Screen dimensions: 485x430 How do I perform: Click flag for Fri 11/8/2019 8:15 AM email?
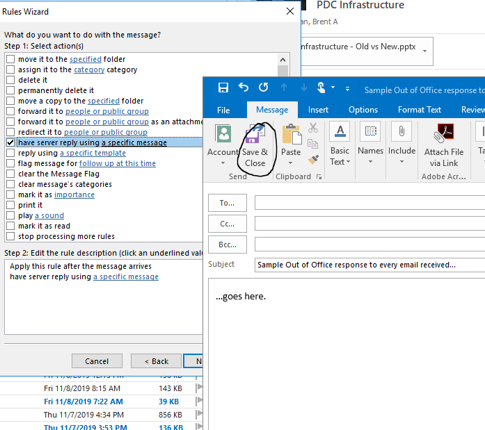click(x=199, y=388)
